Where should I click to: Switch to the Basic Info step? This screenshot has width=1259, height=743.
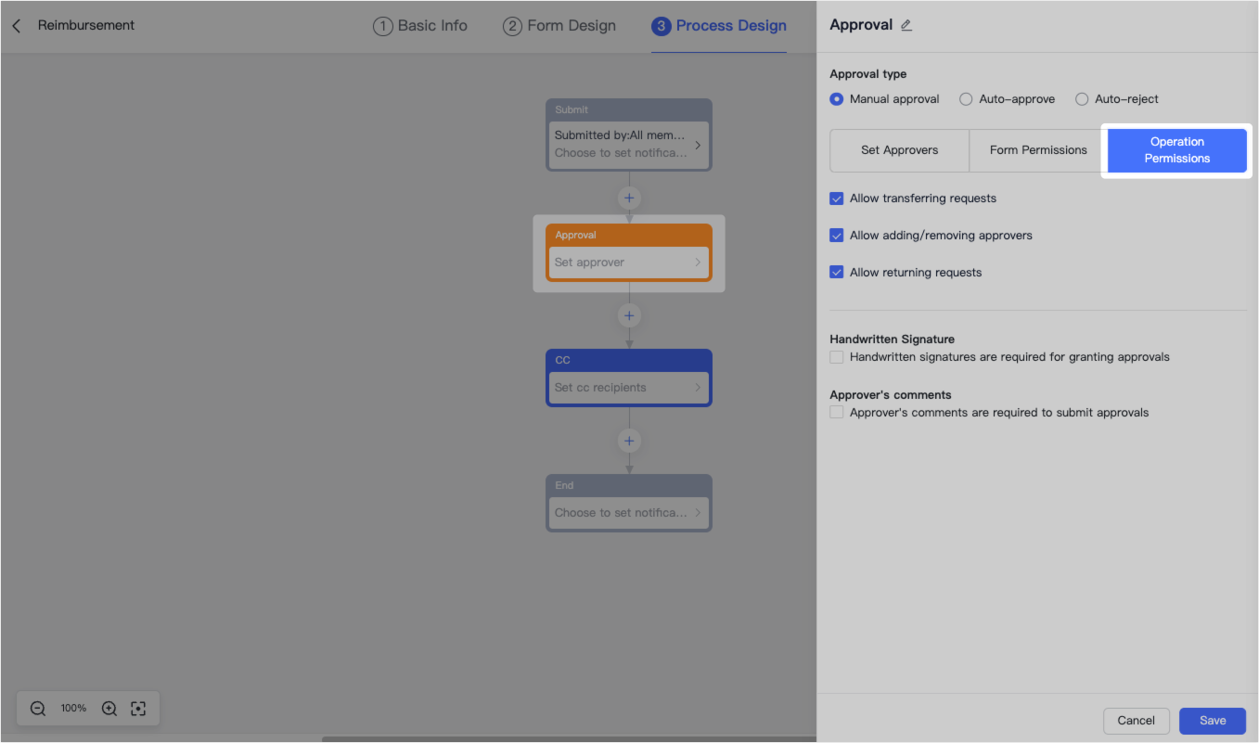420,26
